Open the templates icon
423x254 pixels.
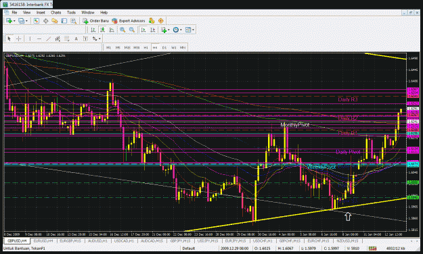(188, 30)
